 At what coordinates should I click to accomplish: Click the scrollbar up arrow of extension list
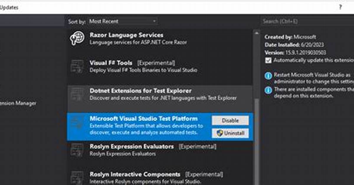click(x=256, y=33)
